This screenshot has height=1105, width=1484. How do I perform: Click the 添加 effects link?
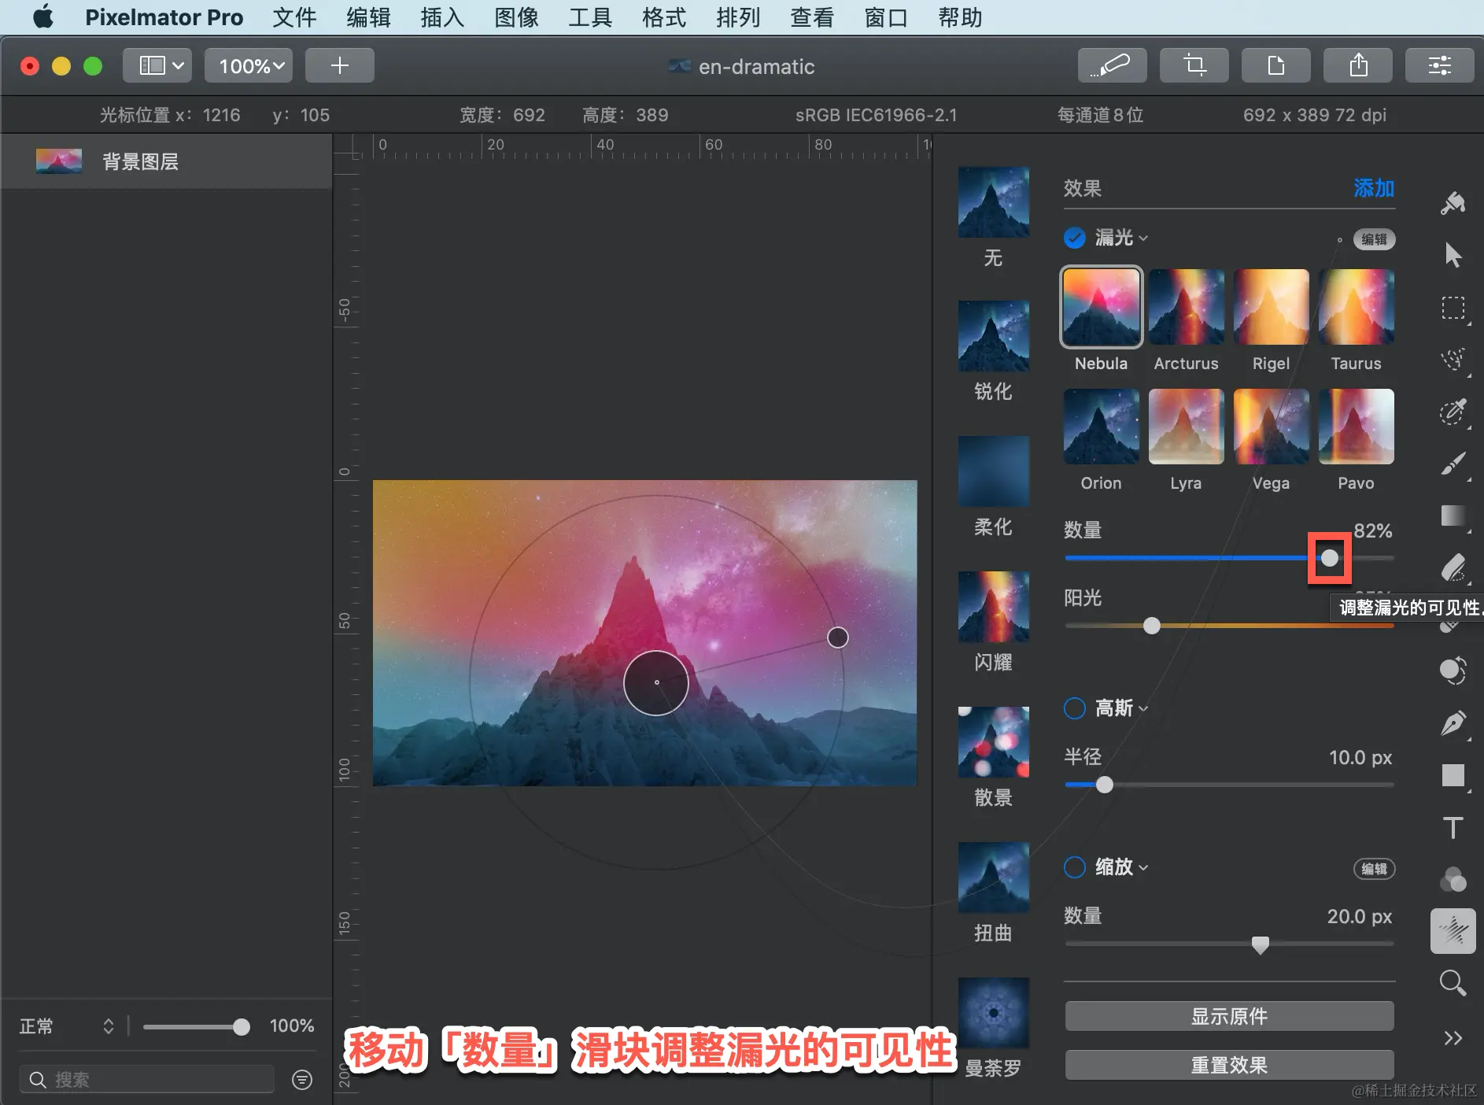coord(1374,188)
